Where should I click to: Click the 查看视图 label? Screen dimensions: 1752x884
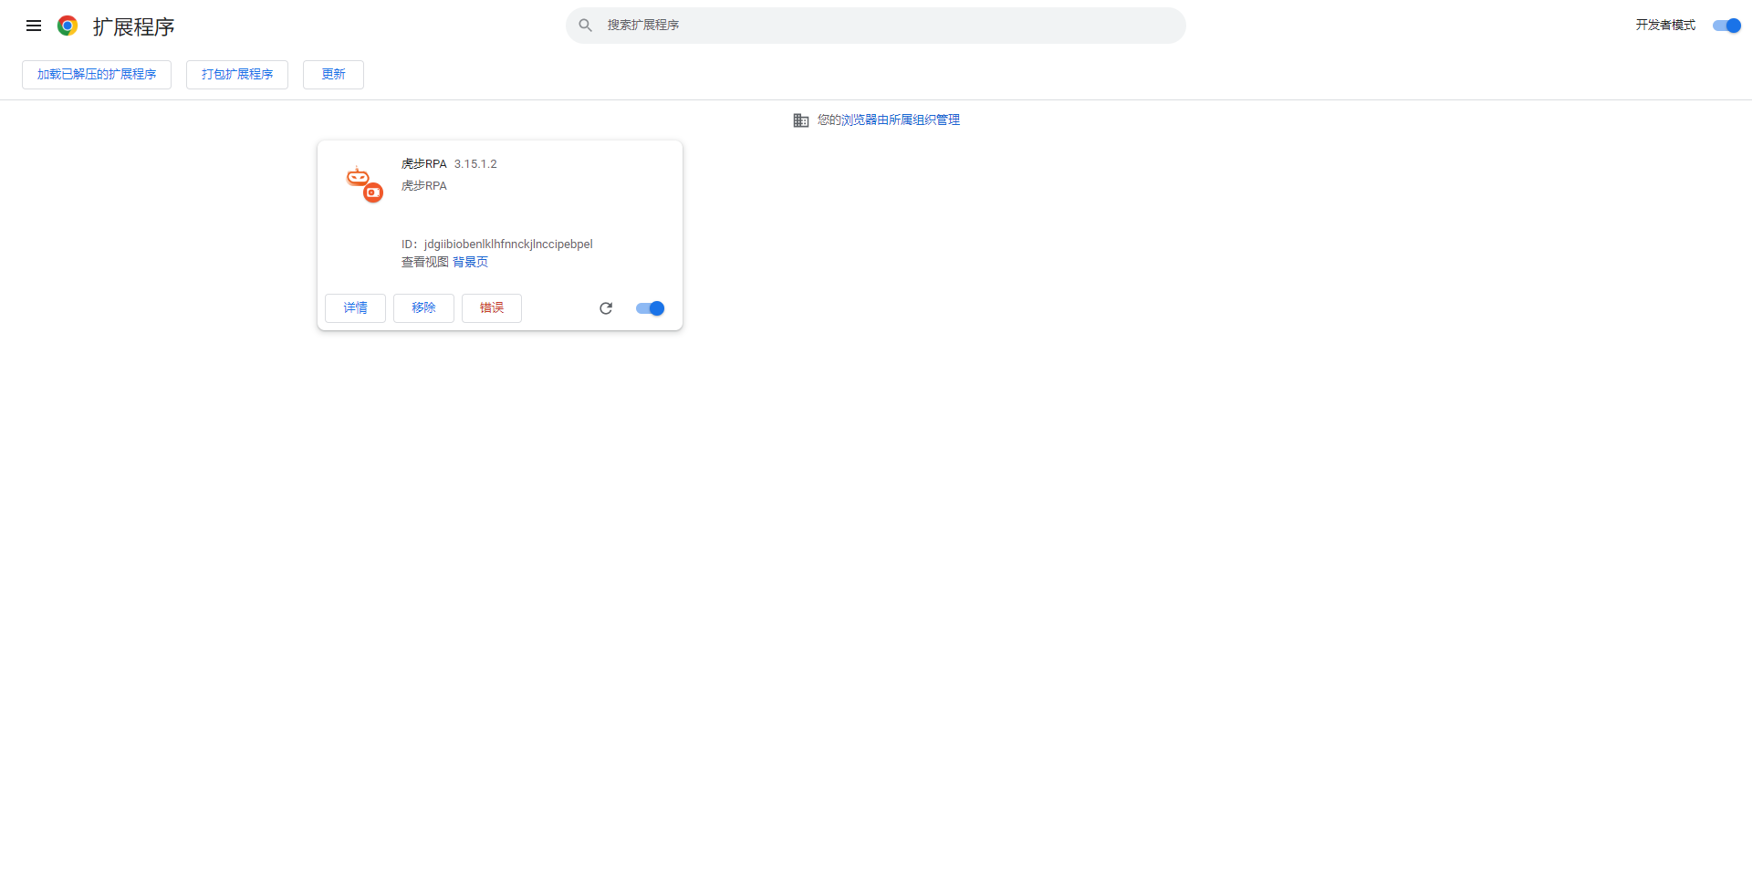tap(425, 262)
